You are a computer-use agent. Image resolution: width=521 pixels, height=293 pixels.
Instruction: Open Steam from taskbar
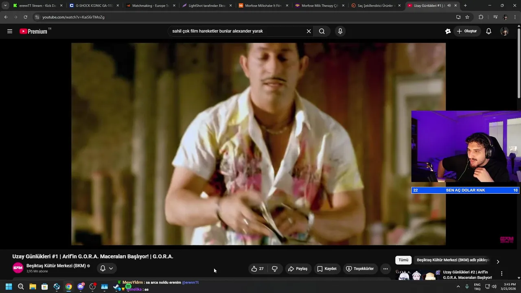pyautogui.click(x=116, y=286)
